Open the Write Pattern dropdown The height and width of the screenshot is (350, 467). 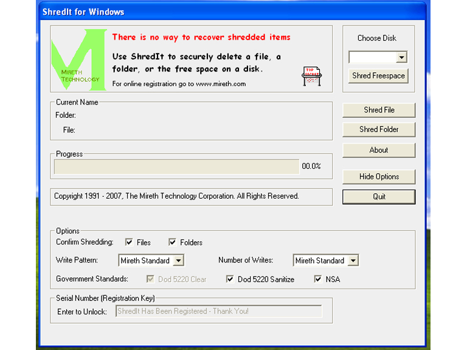tap(178, 261)
